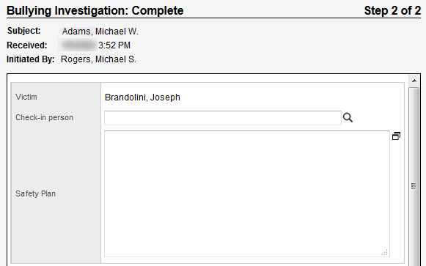Screen dimensions: 426x266
Task: Click the Safety Plan textarea resize grip
Action: 385,252
